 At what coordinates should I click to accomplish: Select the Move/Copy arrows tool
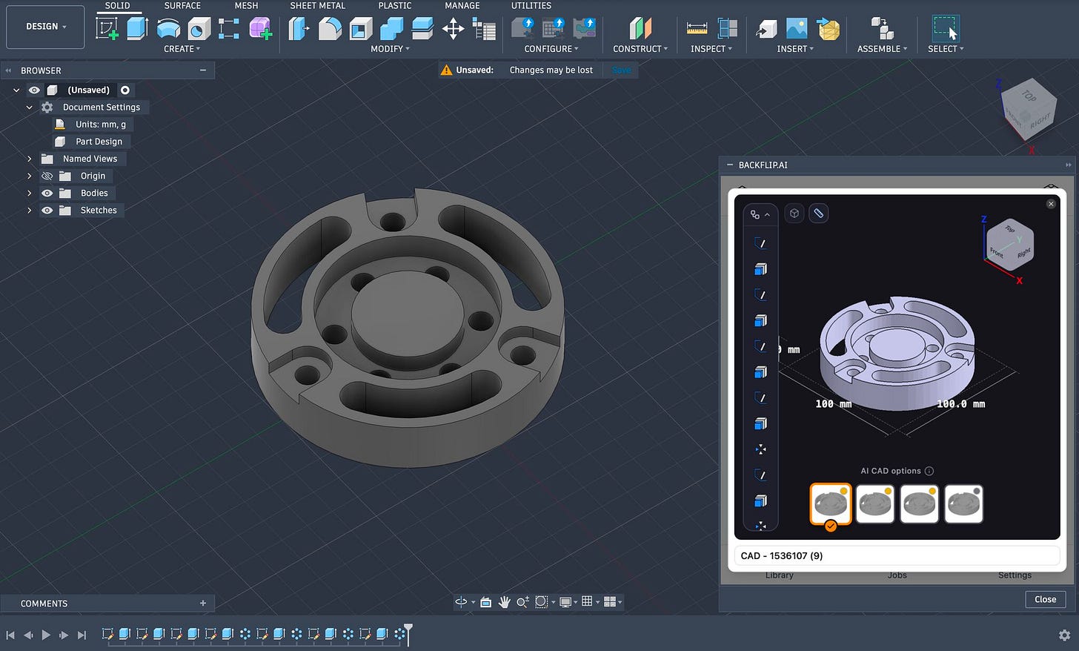pos(453,29)
